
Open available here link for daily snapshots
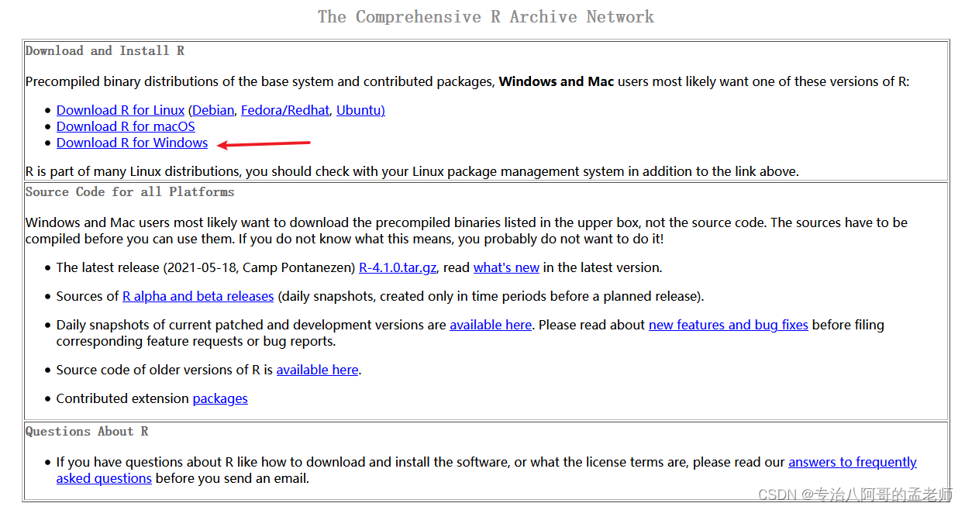491,325
